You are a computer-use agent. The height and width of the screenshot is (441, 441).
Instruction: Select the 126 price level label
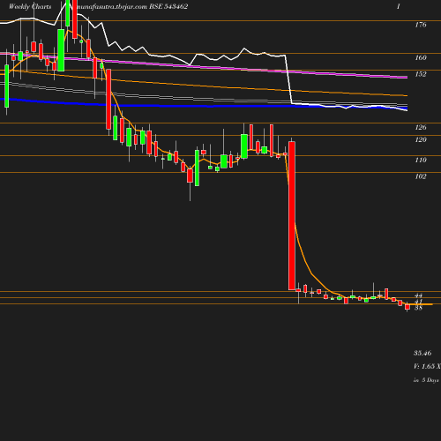[x=421, y=127]
